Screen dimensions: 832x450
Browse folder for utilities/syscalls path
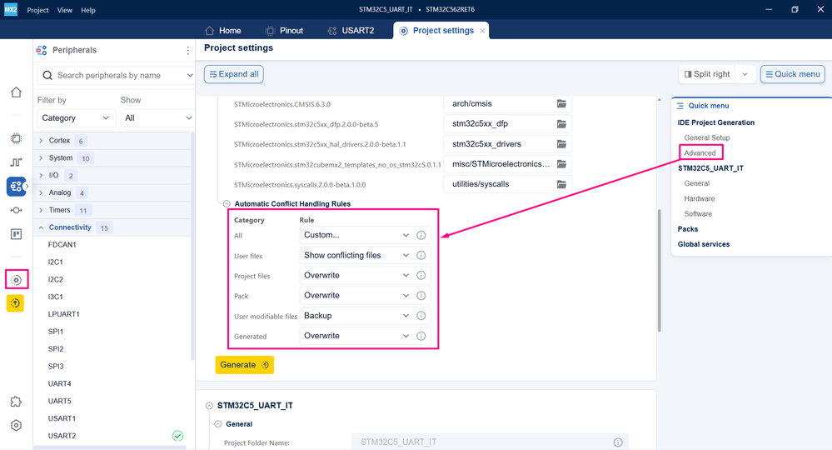(x=561, y=184)
